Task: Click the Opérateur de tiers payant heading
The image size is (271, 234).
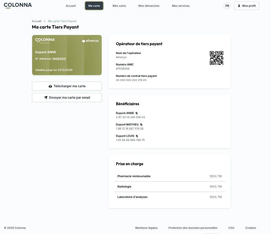Action: 139,44
